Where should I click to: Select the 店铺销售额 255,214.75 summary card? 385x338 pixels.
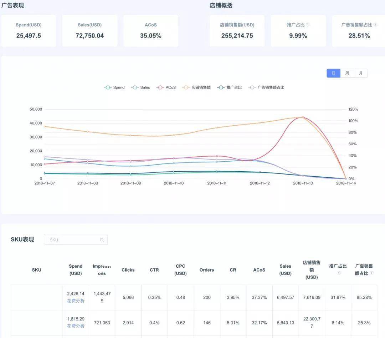(237, 31)
